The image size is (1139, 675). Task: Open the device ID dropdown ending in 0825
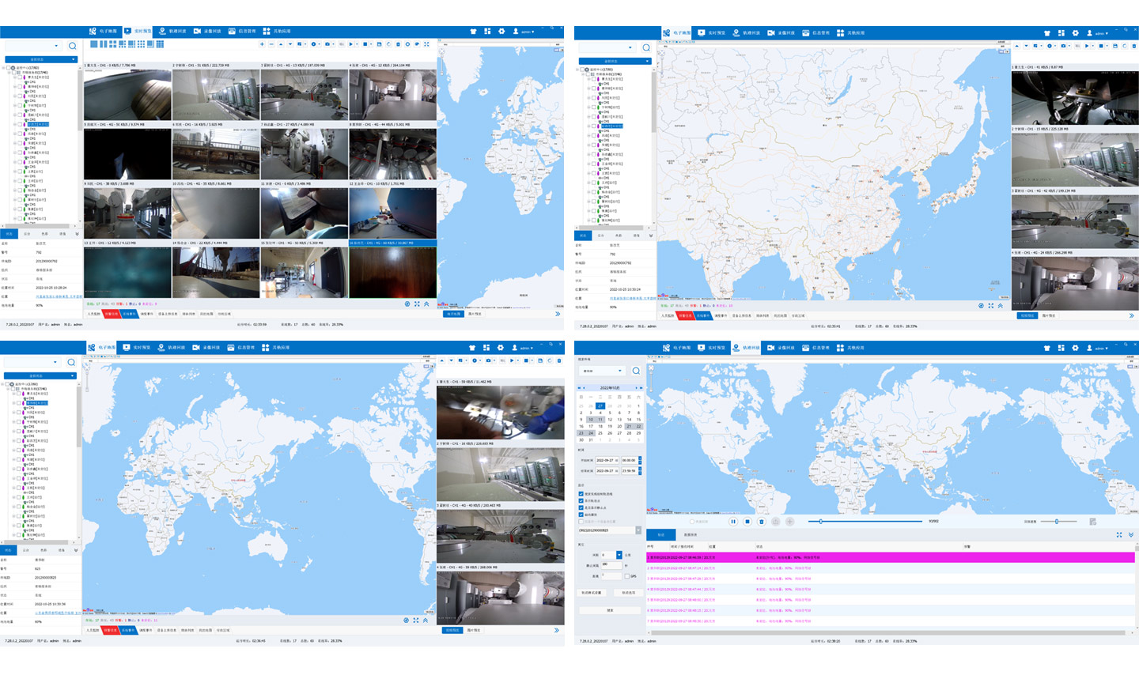[638, 530]
